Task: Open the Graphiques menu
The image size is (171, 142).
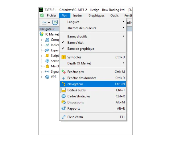Action: click(x=97, y=16)
